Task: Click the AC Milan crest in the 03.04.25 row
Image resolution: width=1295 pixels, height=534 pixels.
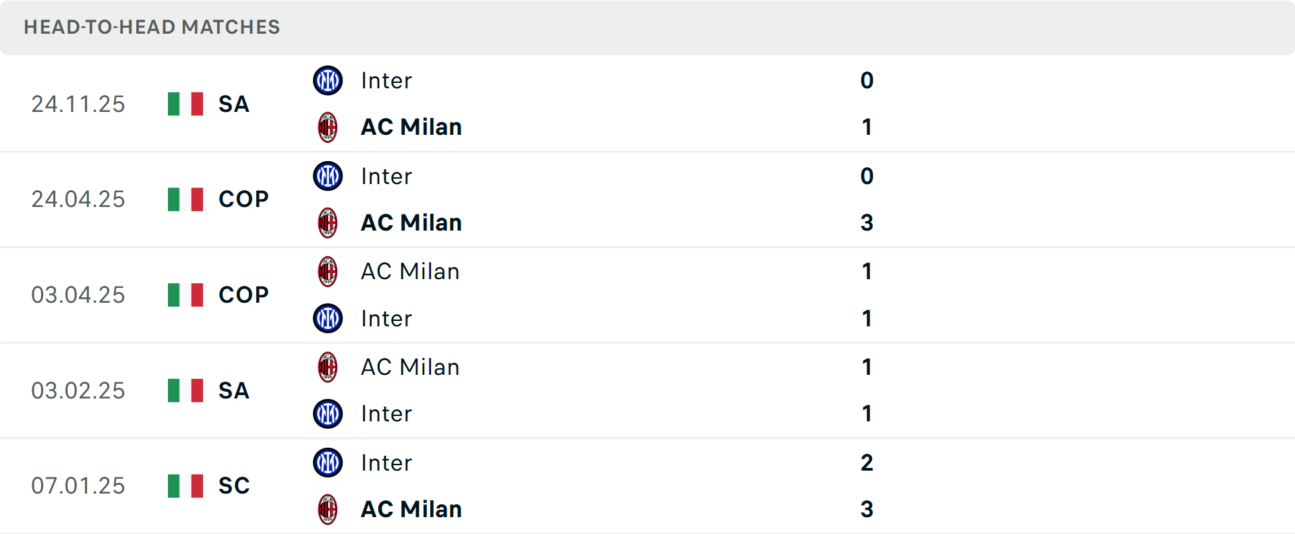Action: tap(328, 272)
